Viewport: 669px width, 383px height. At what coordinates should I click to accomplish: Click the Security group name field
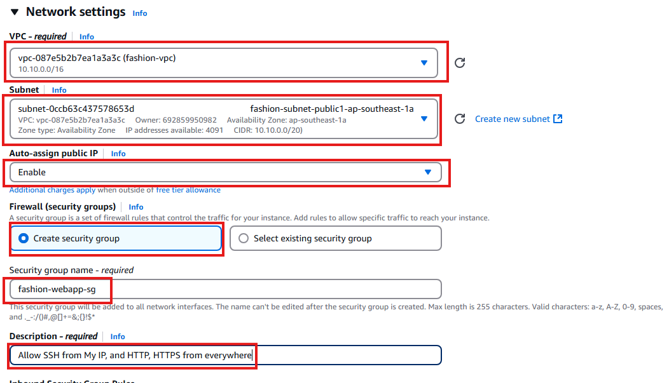point(225,289)
